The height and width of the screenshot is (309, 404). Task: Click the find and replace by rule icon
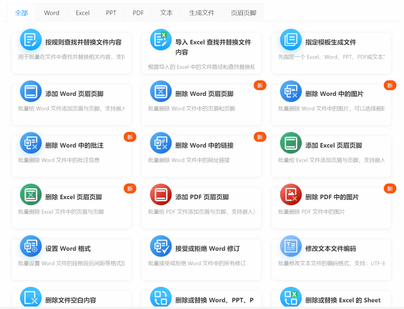point(31,40)
